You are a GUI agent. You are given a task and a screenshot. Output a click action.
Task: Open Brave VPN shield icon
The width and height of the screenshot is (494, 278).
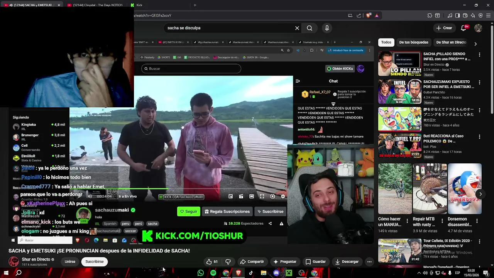(x=480, y=15)
